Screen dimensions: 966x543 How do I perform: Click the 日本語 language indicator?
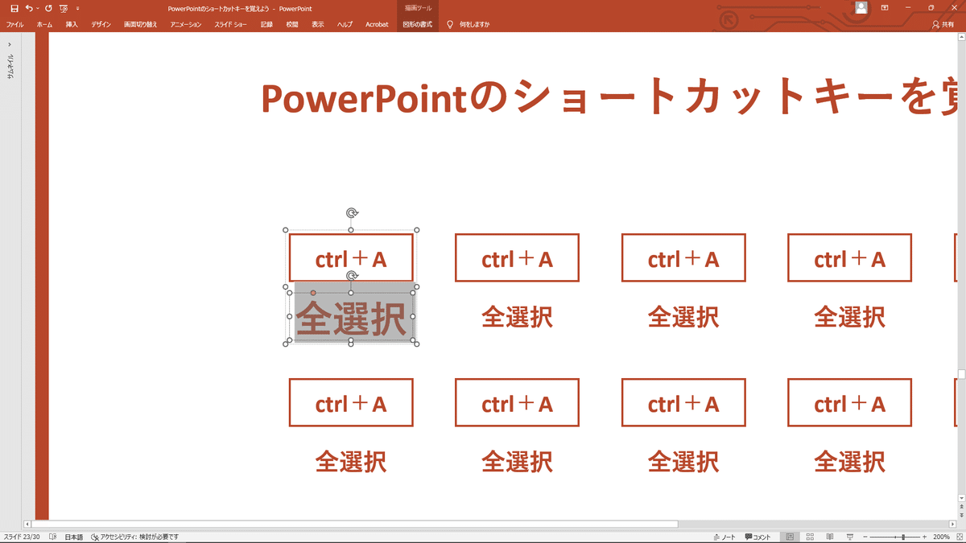click(73, 537)
